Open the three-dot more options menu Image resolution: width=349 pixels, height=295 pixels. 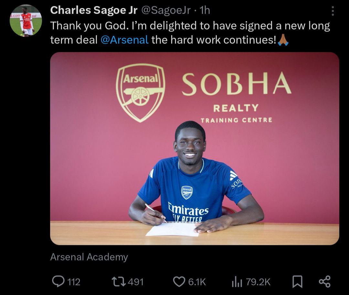333,11
